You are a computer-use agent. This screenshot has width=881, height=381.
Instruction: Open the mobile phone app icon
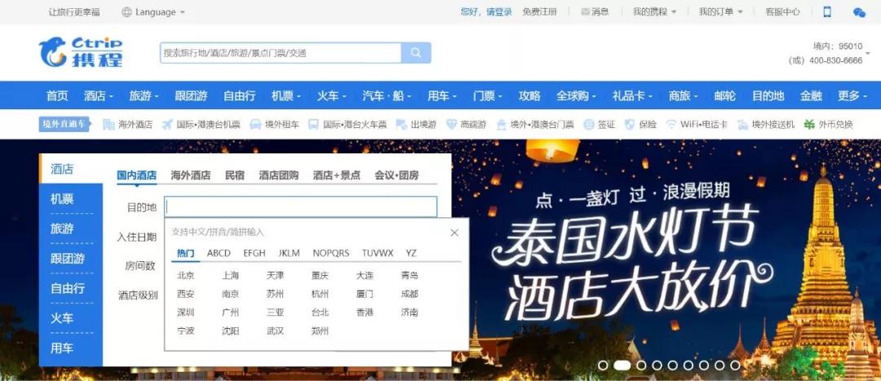[x=827, y=11]
